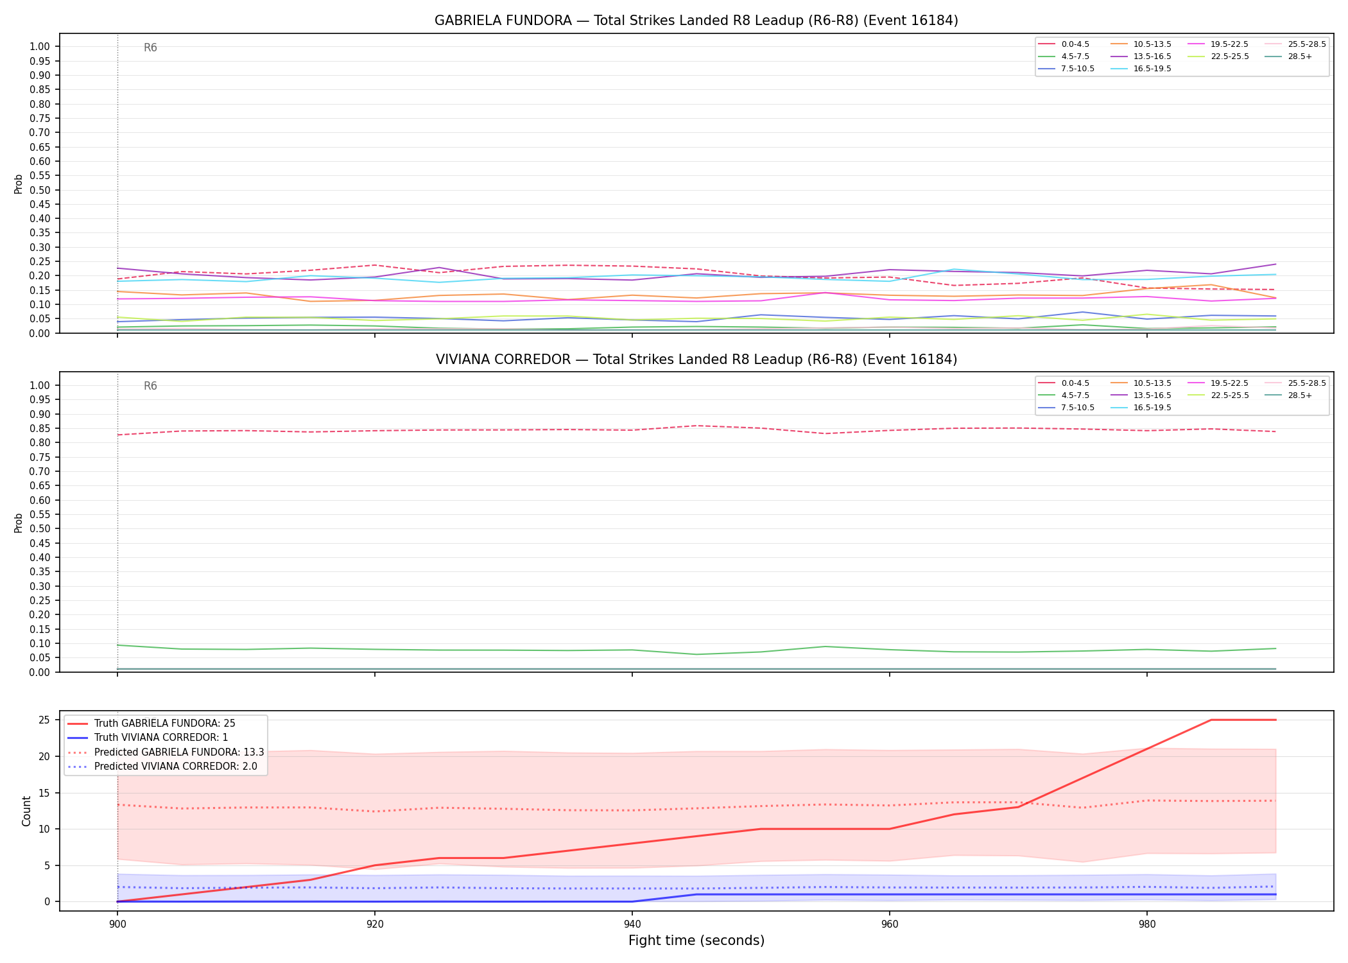Click Truth GABRIELA FUNDORA: 25 legend entry
Screen dimensions: 1348x963
point(151,724)
